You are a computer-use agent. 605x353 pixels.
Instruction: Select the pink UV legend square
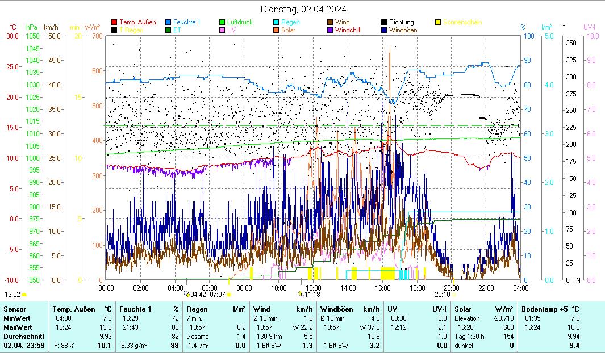[x=223, y=30]
